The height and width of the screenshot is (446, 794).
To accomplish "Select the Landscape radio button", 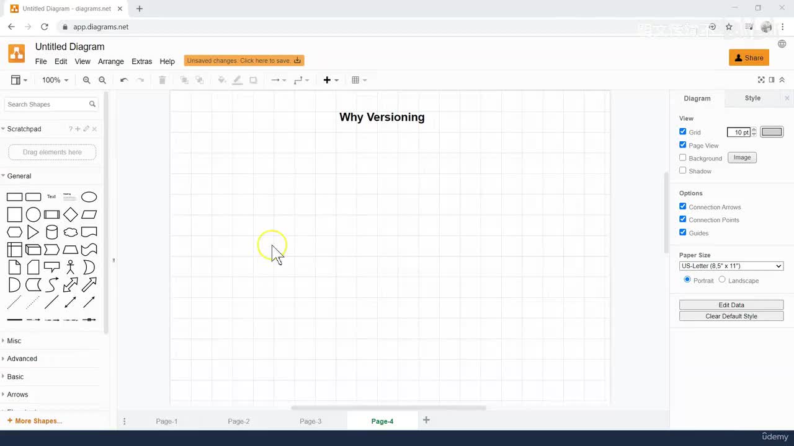I will coord(722,279).
